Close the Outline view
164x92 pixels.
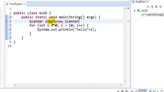147,2
